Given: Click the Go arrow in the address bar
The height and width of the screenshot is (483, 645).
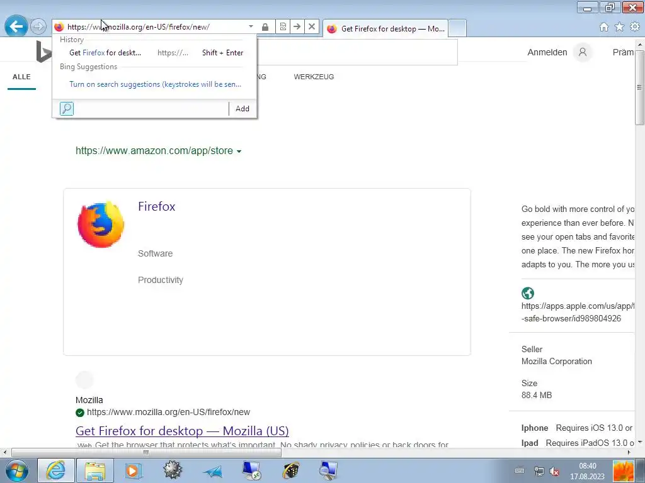Looking at the screenshot, I should (297, 26).
